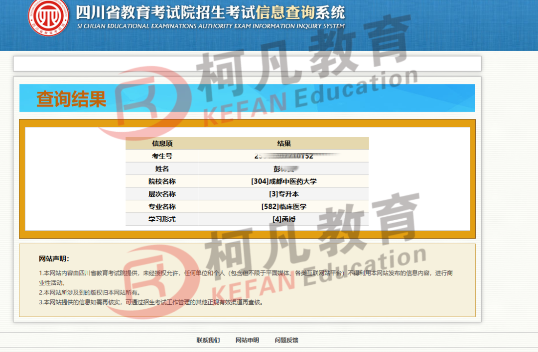Open the 问题反馈 footer link
Viewport: 538px width, 352px height.
(x=286, y=340)
